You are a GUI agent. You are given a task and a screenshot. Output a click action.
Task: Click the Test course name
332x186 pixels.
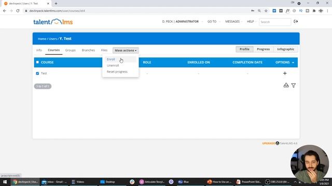[x=44, y=73]
